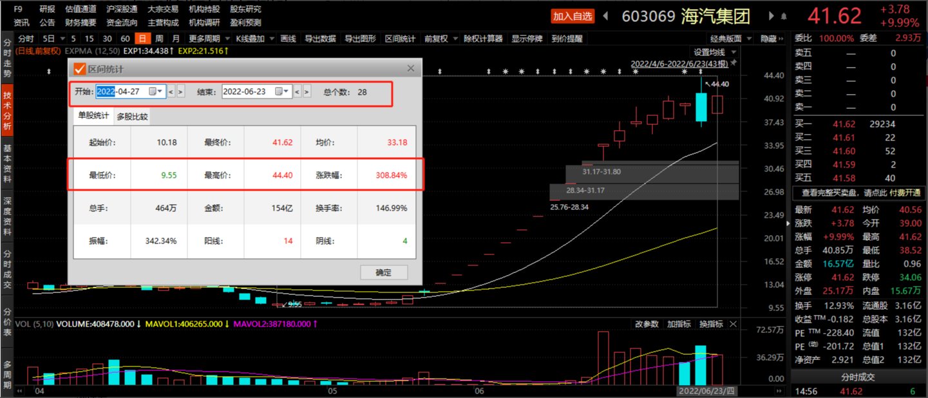Expand quote panel using the left-edge arrow
The height and width of the screenshot is (398, 928).
(x=787, y=223)
